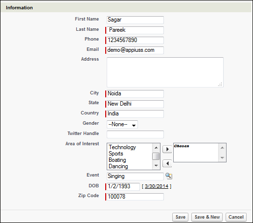Remove the chosen interest with the left arrow
The width and height of the screenshot is (253, 223).
[x=167, y=163]
